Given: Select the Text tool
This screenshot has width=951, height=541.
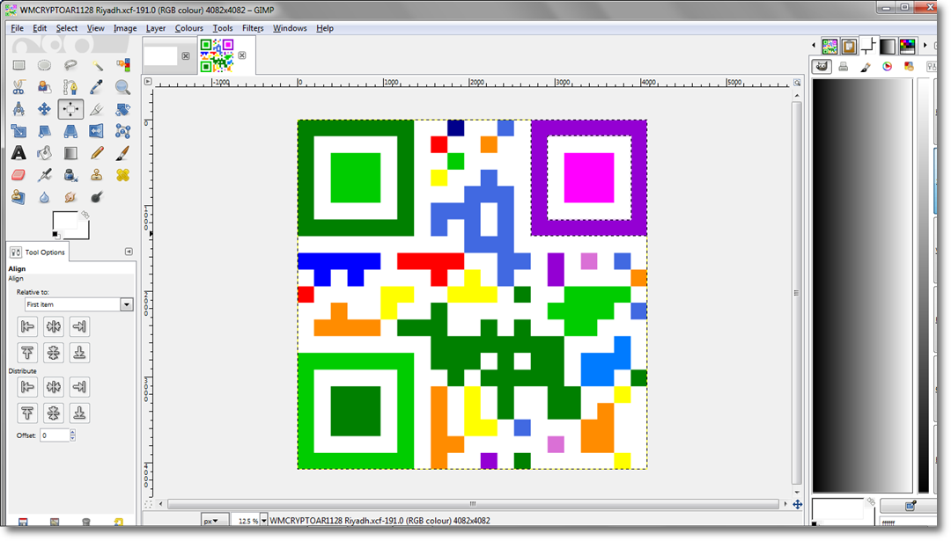Looking at the screenshot, I should tap(18, 153).
